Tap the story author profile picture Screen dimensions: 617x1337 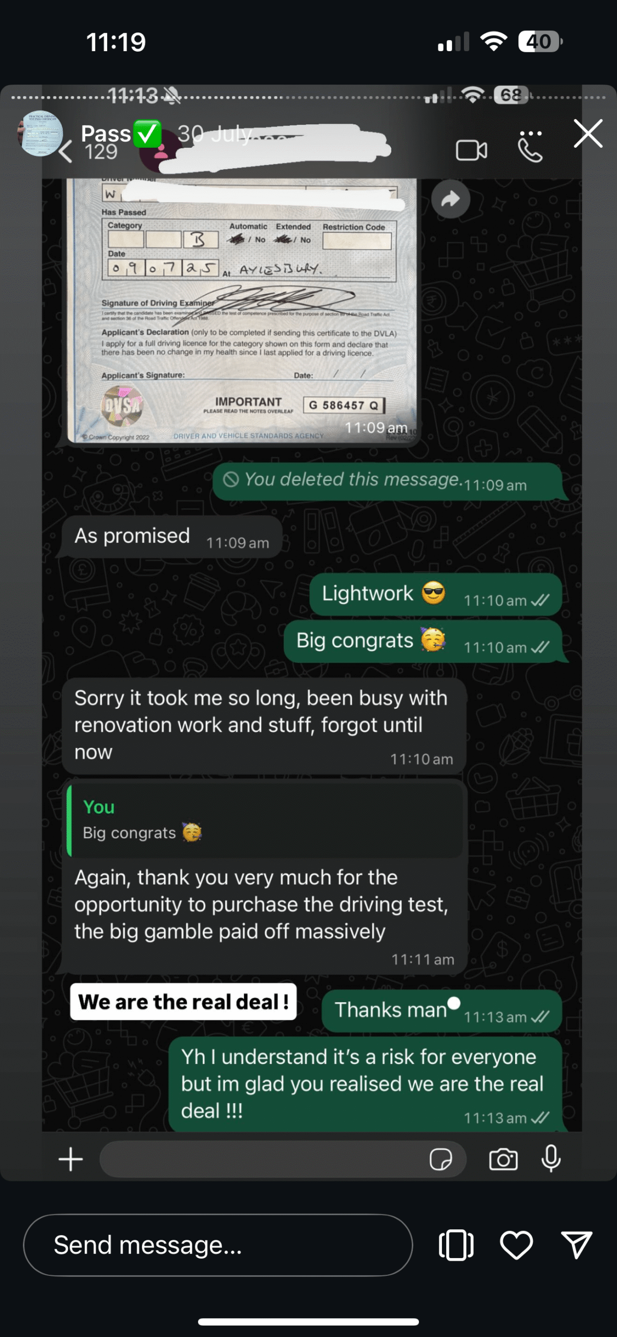(x=40, y=134)
